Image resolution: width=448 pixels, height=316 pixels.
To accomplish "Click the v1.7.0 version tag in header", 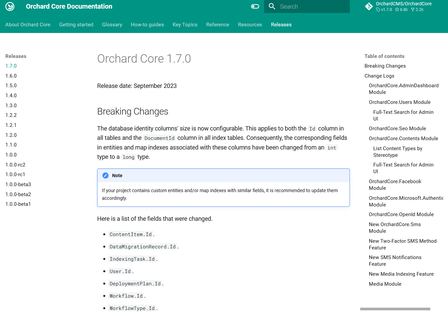I will (384, 10).
